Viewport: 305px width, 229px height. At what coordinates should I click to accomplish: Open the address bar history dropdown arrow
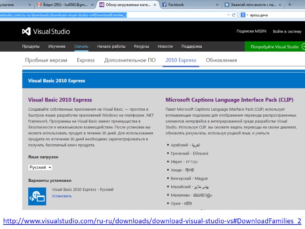(x=228, y=15)
